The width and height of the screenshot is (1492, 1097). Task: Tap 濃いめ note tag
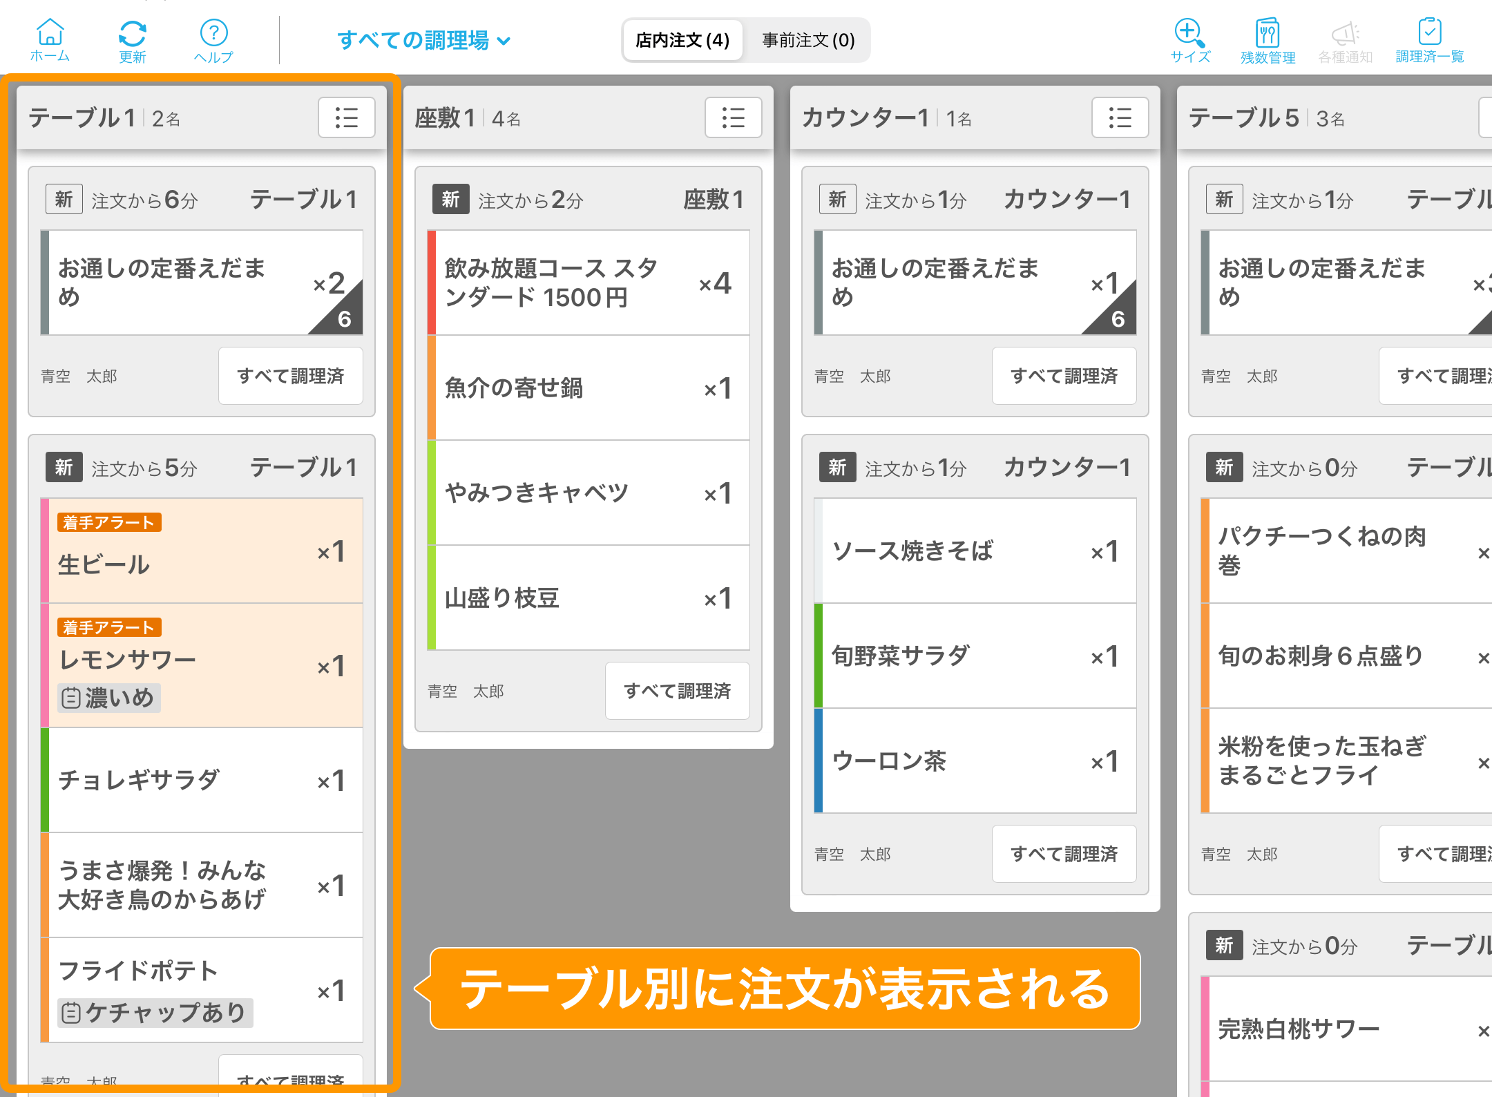pos(109,698)
